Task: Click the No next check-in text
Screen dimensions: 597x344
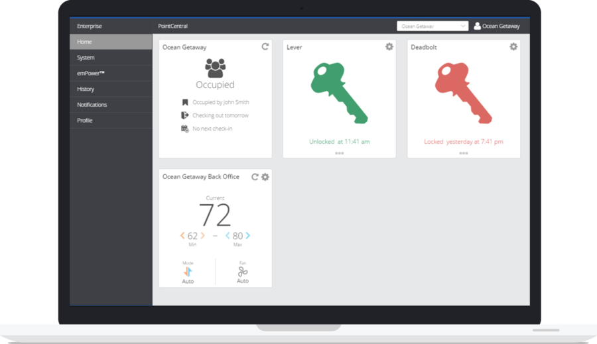Action: coord(212,129)
